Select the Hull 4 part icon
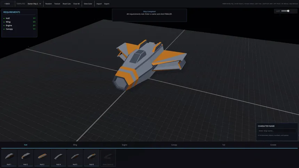The image size is (299, 168). [x=58, y=158]
